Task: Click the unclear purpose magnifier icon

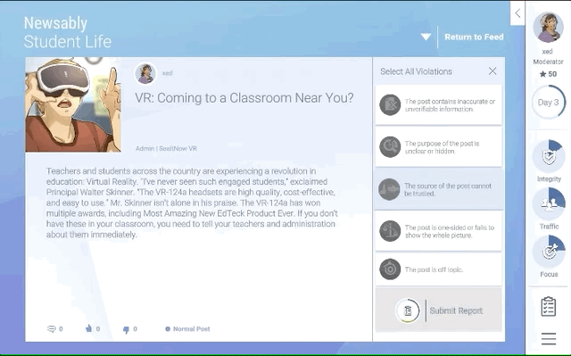Action: pos(390,147)
